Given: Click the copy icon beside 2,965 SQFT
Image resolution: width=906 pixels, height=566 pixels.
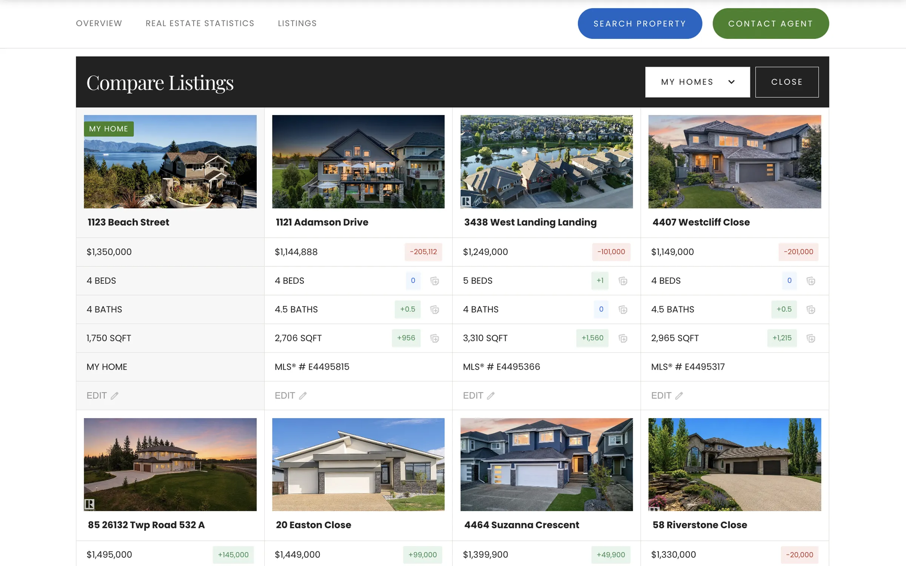Looking at the screenshot, I should [x=811, y=338].
